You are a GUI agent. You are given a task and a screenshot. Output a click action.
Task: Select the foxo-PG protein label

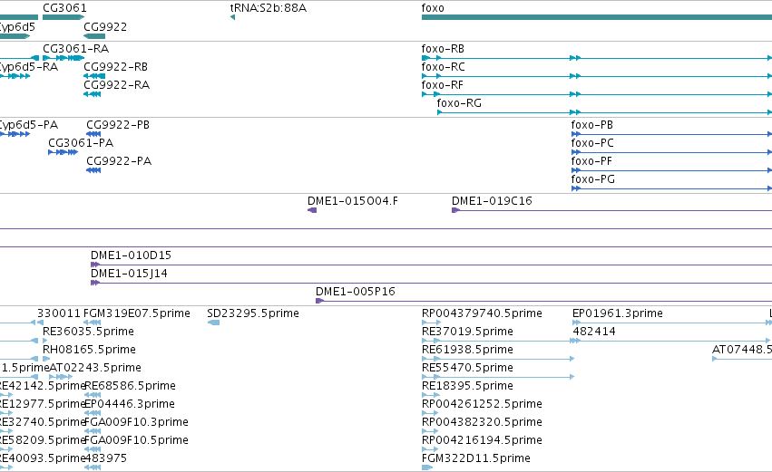(x=592, y=179)
